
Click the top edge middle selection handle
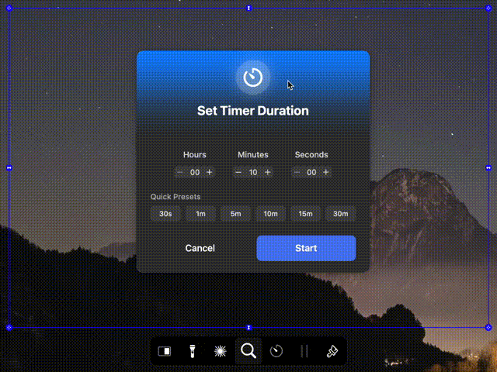(x=248, y=9)
